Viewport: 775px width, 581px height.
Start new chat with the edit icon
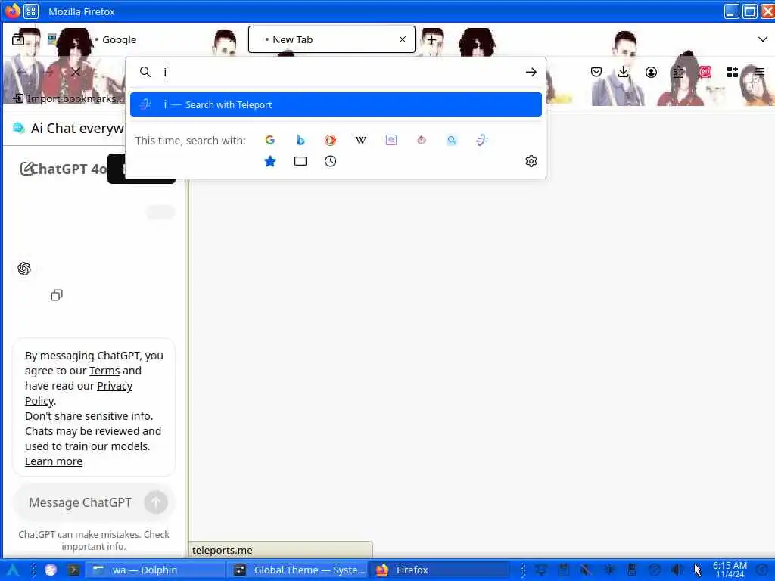(x=26, y=169)
